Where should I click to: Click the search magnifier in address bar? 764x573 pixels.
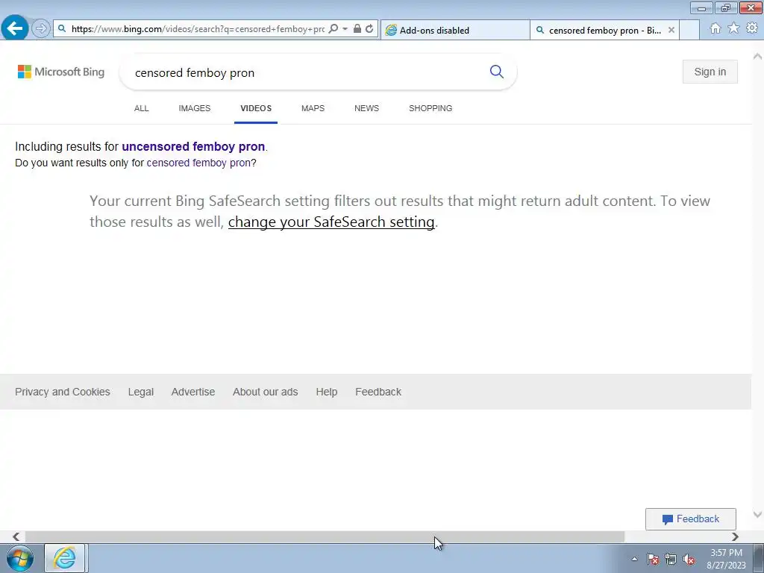(334, 29)
